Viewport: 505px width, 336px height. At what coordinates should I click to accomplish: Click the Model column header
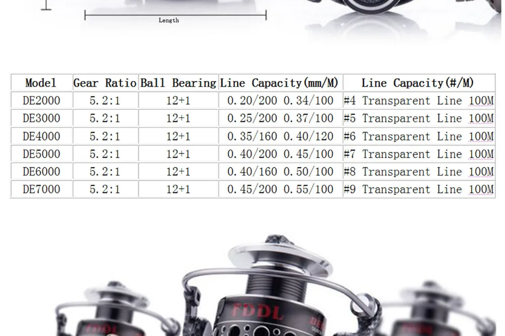pos(41,83)
